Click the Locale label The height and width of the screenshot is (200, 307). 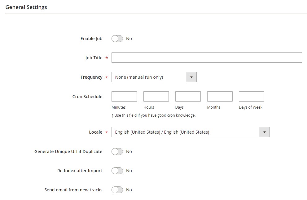tap(95, 132)
